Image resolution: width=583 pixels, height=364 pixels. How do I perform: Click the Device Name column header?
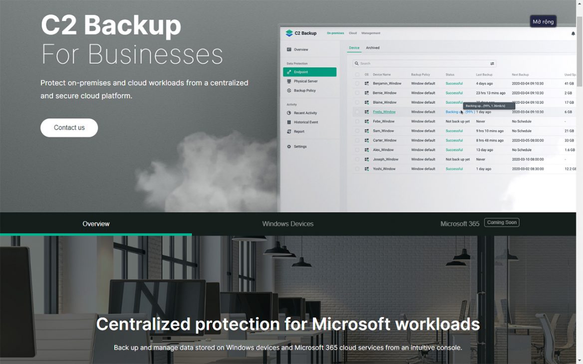382,75
